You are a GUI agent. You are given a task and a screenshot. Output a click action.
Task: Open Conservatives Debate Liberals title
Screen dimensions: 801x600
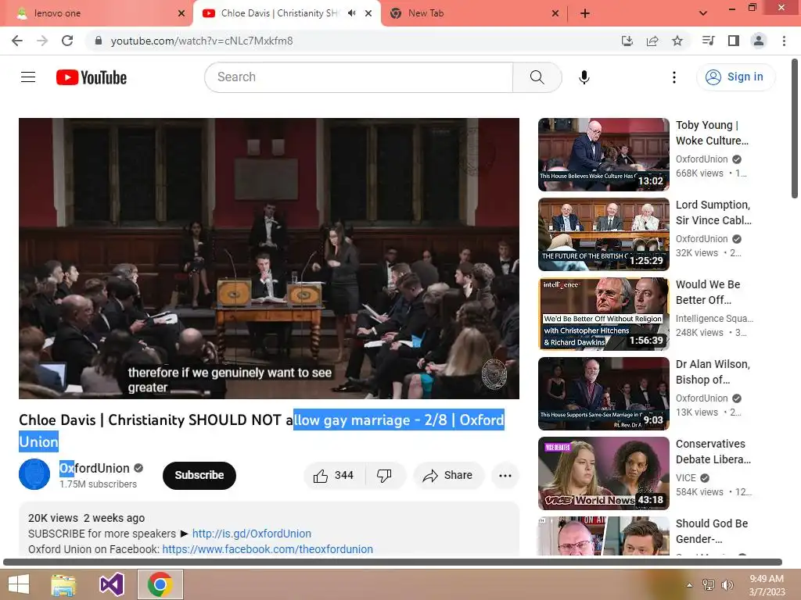click(713, 452)
